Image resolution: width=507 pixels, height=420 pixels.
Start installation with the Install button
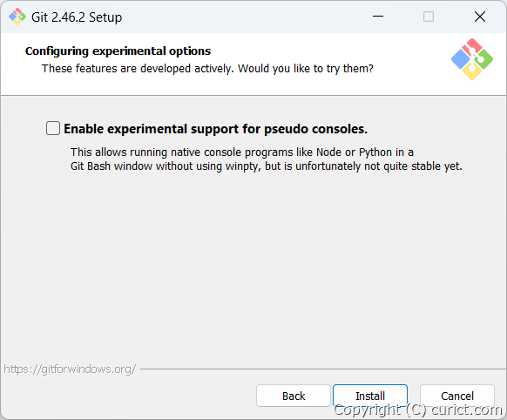370,396
